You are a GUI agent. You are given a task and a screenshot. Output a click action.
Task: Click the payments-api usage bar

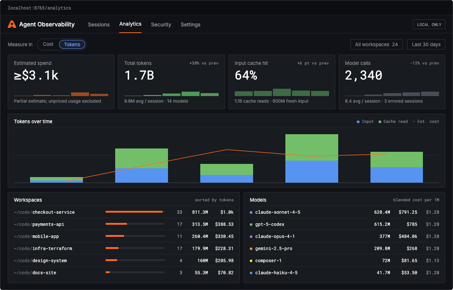pyautogui.click(x=135, y=224)
